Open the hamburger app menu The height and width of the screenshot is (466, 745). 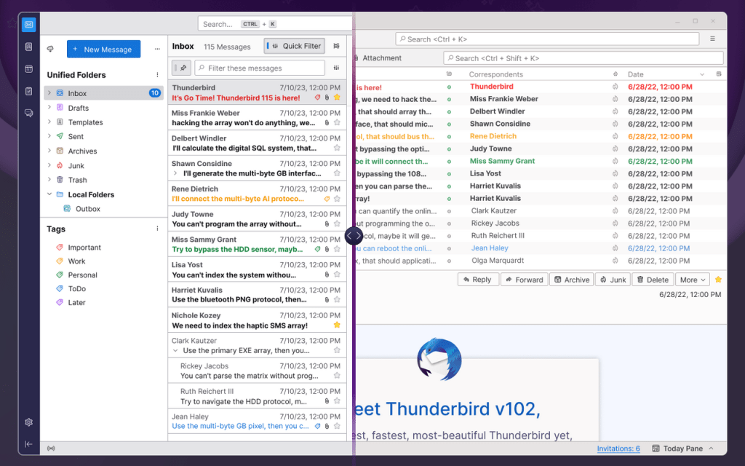tap(712, 39)
